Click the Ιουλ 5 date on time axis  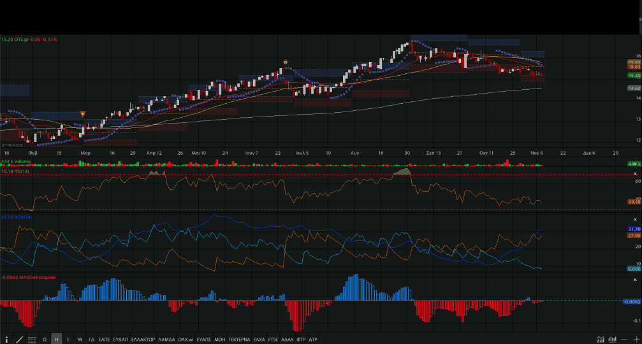pyautogui.click(x=302, y=153)
